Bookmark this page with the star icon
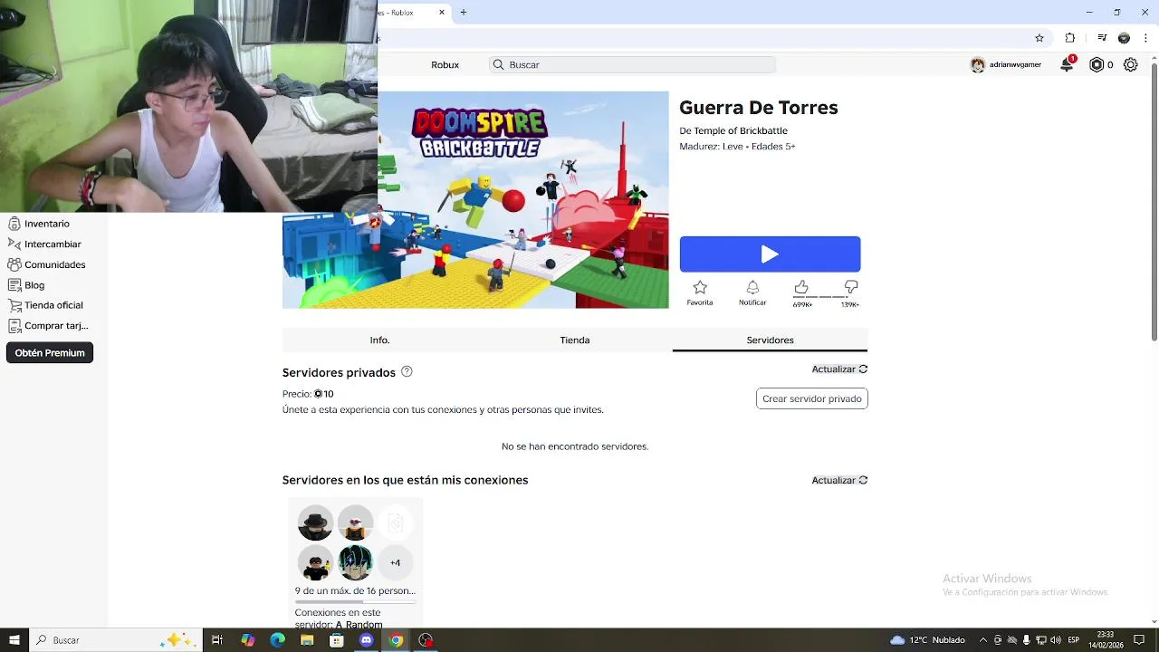Image resolution: width=1159 pixels, height=652 pixels. pos(1039,38)
